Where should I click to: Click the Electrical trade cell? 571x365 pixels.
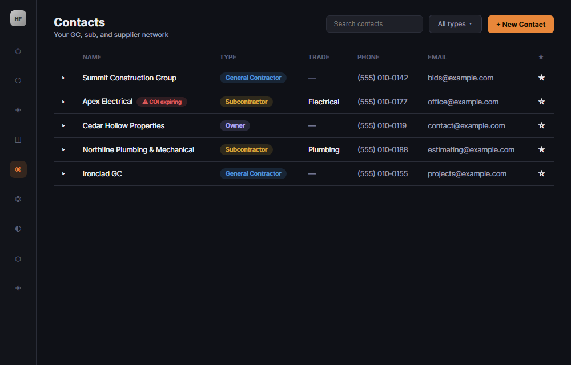[x=324, y=102]
